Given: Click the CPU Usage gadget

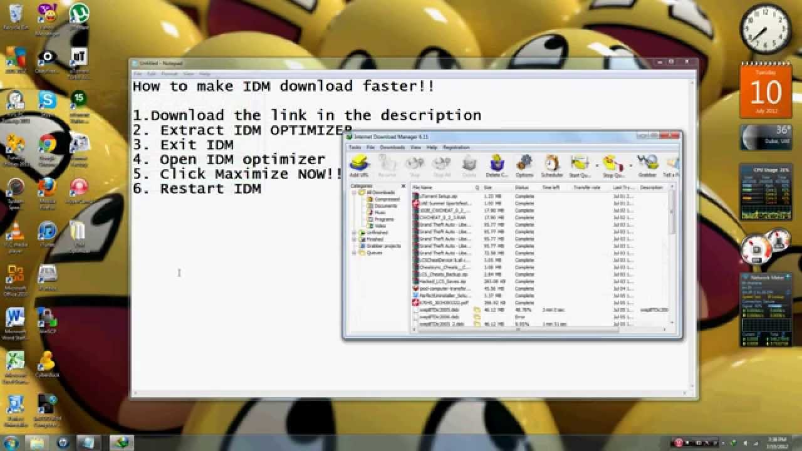Looking at the screenshot, I should 766,192.
